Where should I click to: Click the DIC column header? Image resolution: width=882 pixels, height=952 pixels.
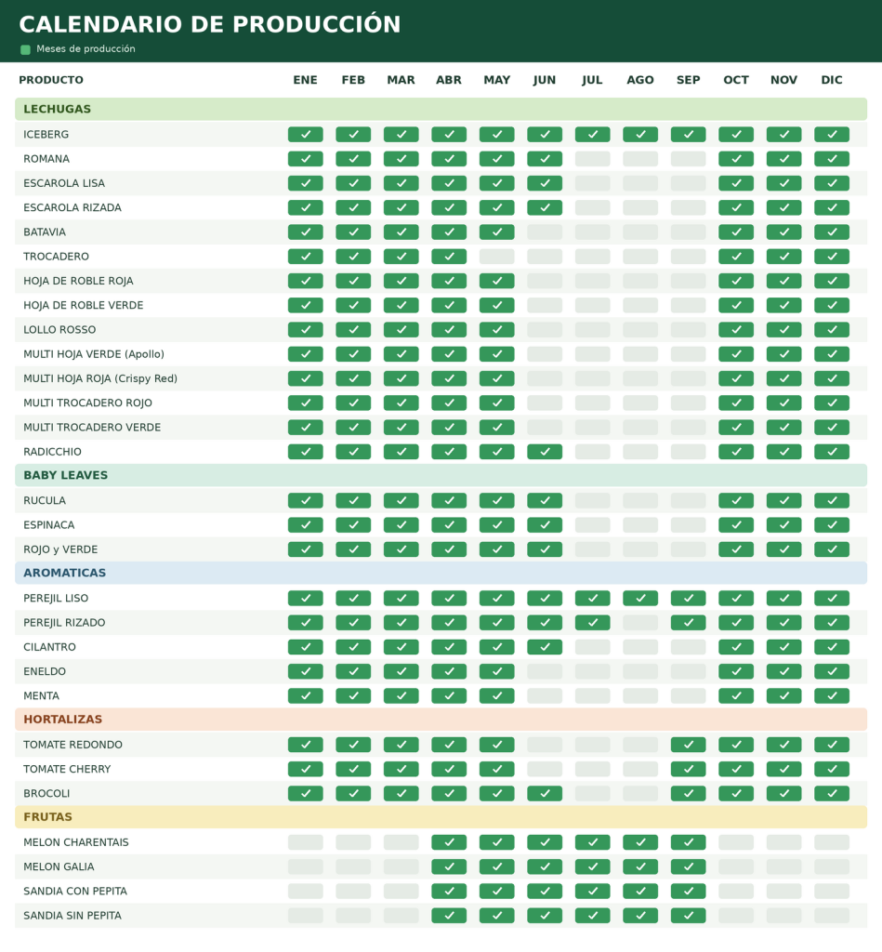832,80
